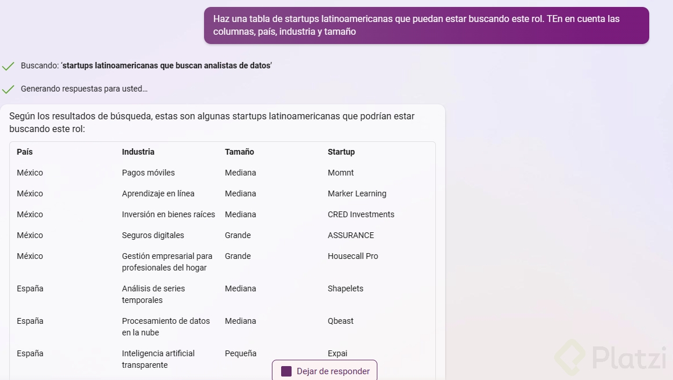Click the green checkmark beside Buscando
Screen dimensions: 673x380
tap(8, 66)
